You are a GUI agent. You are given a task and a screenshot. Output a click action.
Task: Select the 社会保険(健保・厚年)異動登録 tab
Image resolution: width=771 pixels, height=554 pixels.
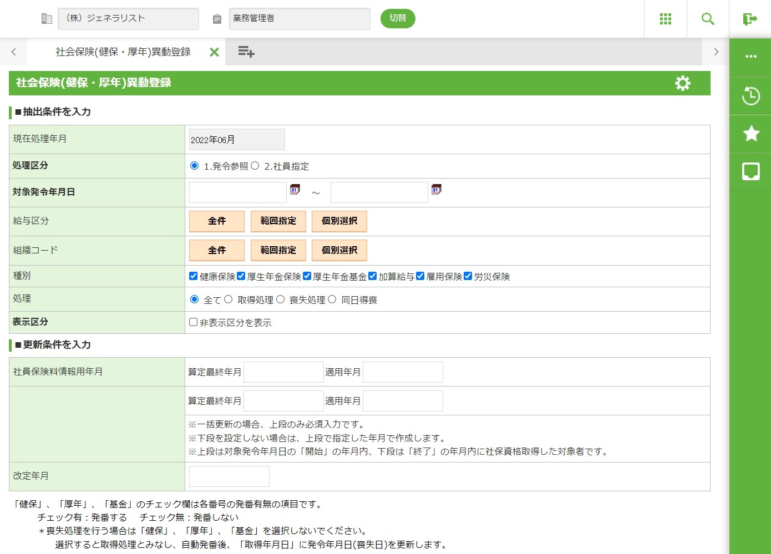(x=123, y=52)
